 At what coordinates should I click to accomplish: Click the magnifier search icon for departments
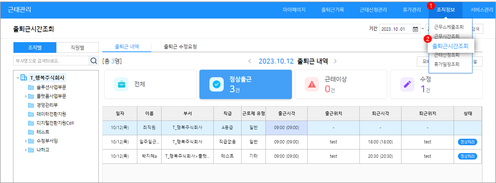click(x=94, y=61)
